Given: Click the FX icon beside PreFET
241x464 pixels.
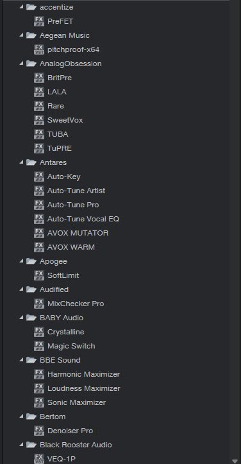Looking at the screenshot, I should pyautogui.click(x=39, y=21).
